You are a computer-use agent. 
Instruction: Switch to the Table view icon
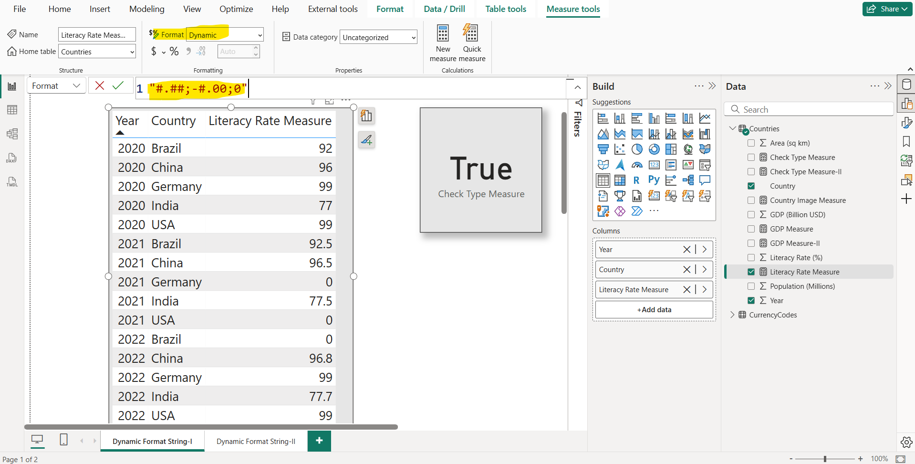(12, 110)
